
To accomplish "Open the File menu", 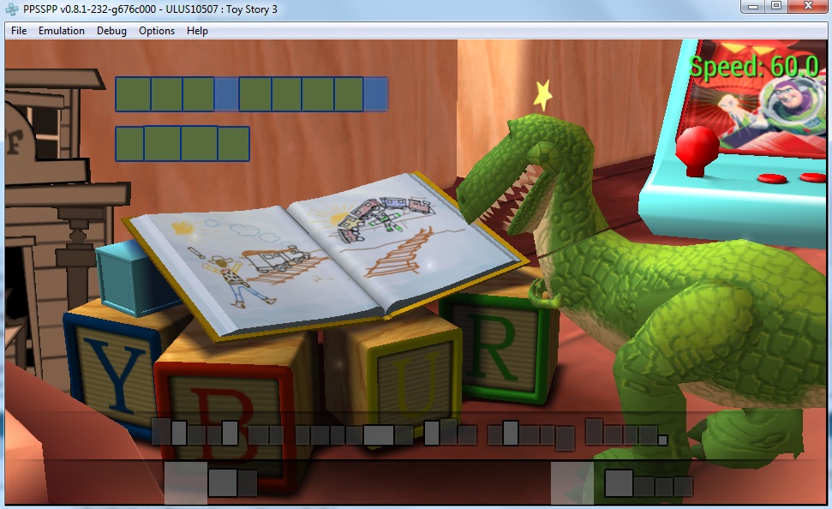I will coord(19,31).
